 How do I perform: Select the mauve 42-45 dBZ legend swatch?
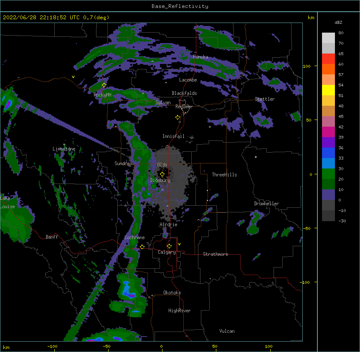click(328, 122)
